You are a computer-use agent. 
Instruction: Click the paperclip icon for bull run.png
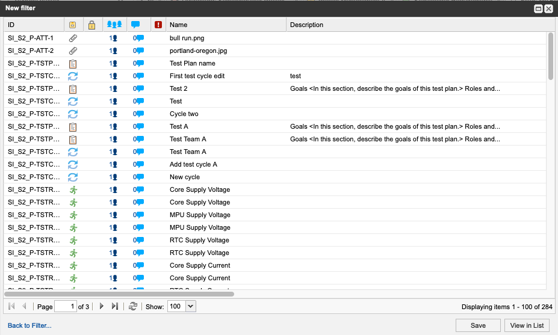73,38
